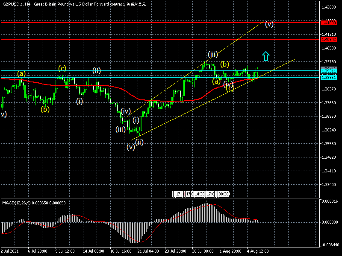The height and width of the screenshot is (256, 342).
Task: Select the 14:30 news event marker
Action: pos(199,194)
